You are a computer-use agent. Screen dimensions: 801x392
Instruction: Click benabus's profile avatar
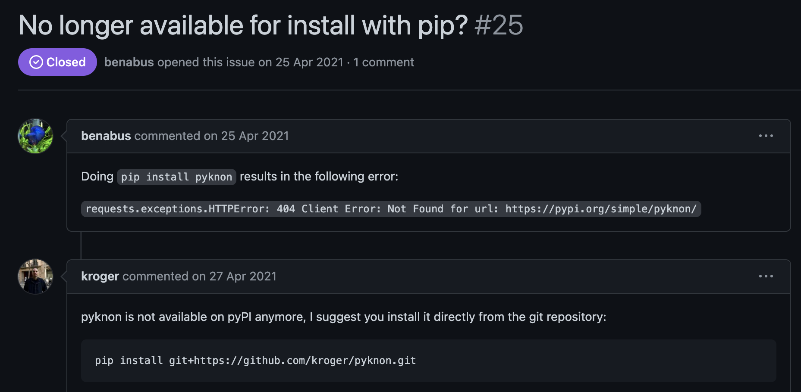(35, 136)
